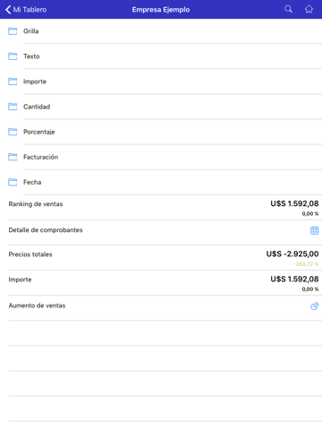Image resolution: width=322 pixels, height=430 pixels.
Task: Click the U$S -2.925,00 value
Action: click(292, 254)
